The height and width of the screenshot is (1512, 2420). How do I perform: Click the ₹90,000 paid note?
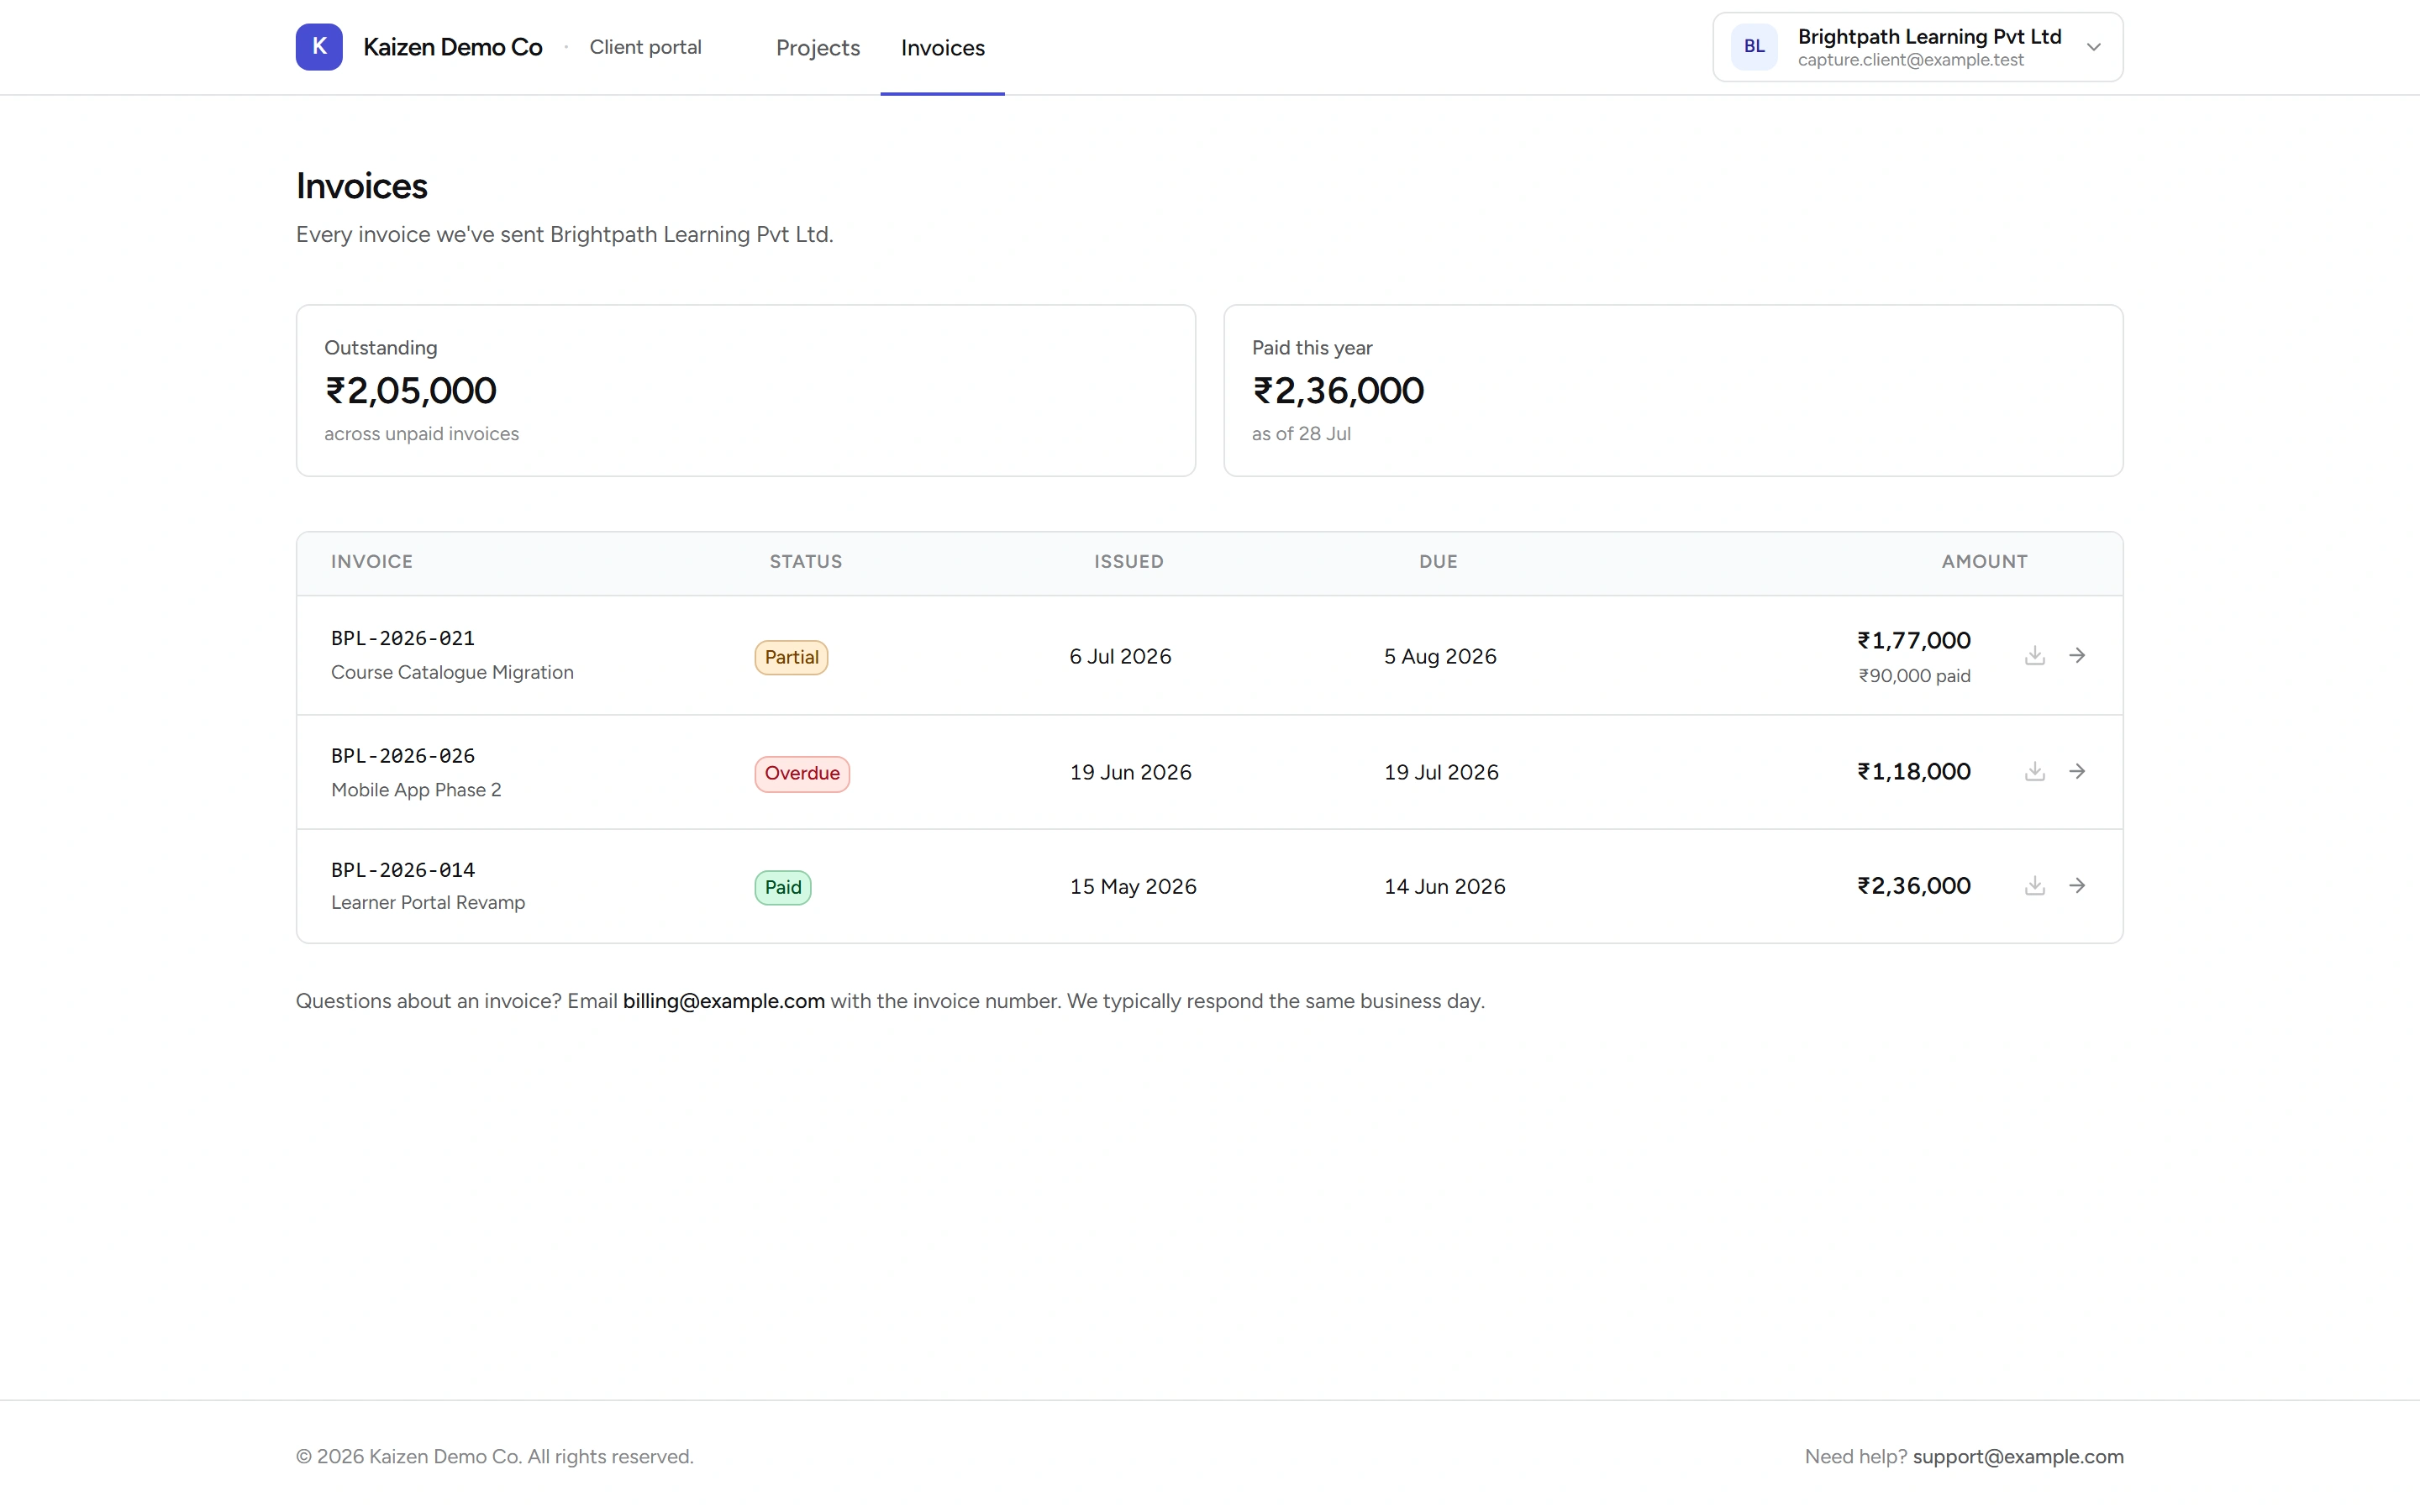(x=1914, y=676)
